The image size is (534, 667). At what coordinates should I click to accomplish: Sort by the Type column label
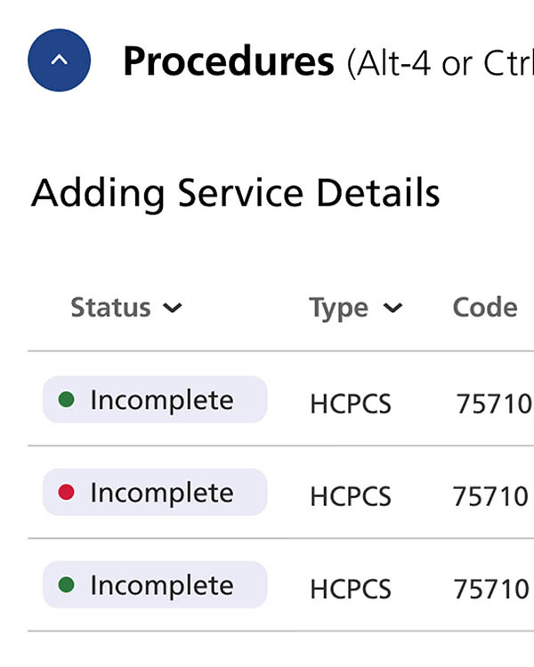tap(338, 308)
